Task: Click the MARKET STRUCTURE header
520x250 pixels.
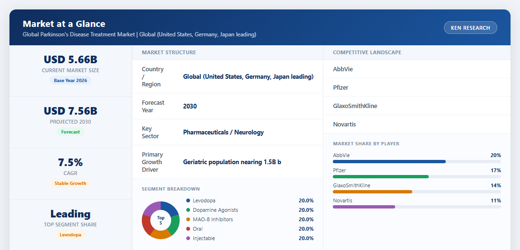Action: [x=169, y=52]
